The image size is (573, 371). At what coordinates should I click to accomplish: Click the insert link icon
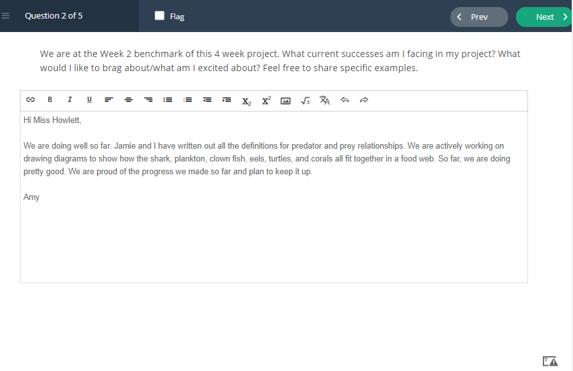[30, 99]
